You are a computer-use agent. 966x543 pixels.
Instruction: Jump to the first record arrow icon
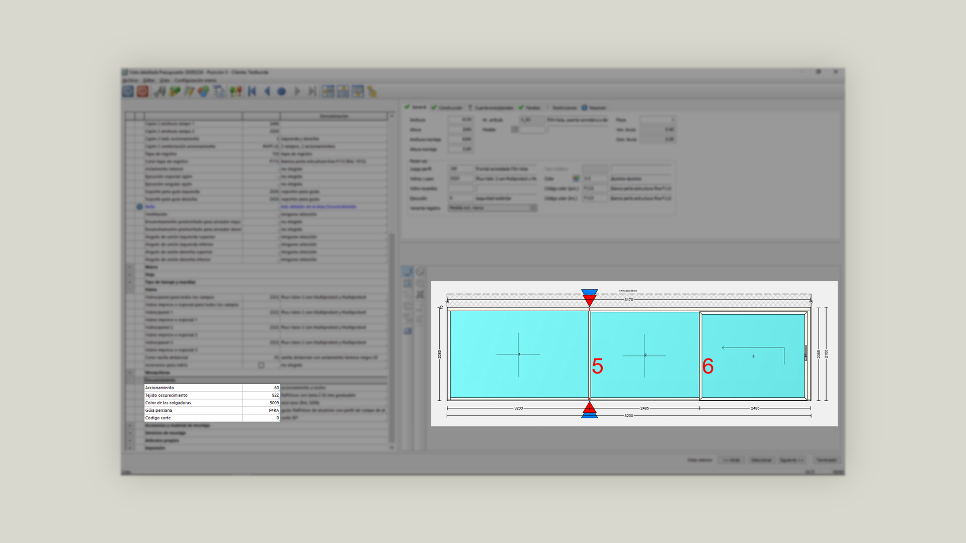click(252, 92)
